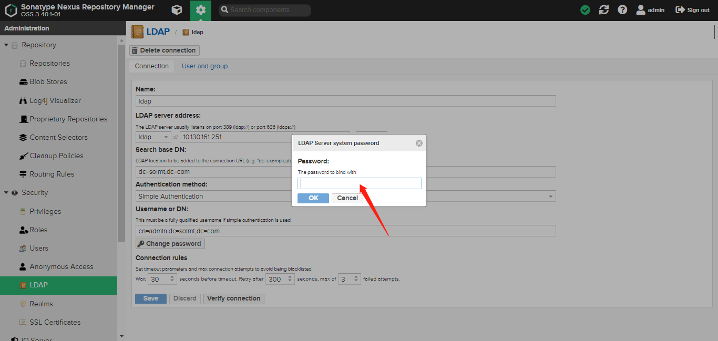Switch to User and group tab
Screen dimensions: 718x341
(204, 66)
